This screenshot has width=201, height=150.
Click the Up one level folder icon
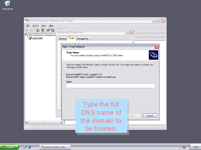coord(38,30)
